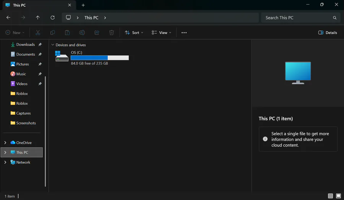Go back with the left arrow

(8, 18)
